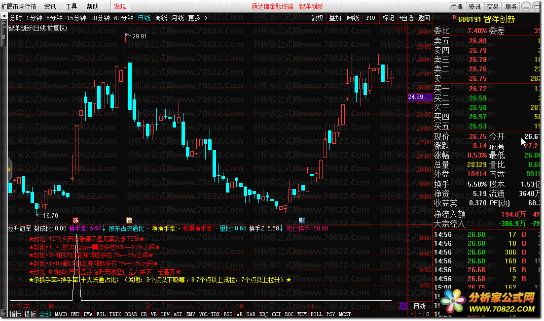Open the 扩展市场行情 menu
Viewport: 544px width, 321px height.
click(19, 6)
